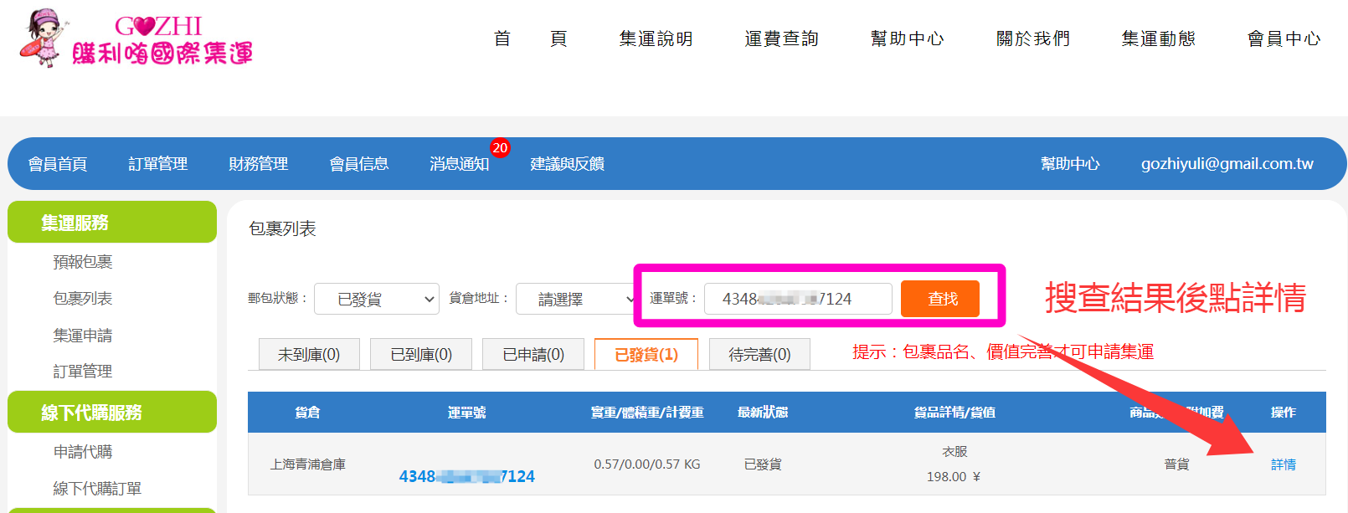The image size is (1348, 513).
Task: Click the 實重/體積重/計費重 column header
Action: click(647, 413)
